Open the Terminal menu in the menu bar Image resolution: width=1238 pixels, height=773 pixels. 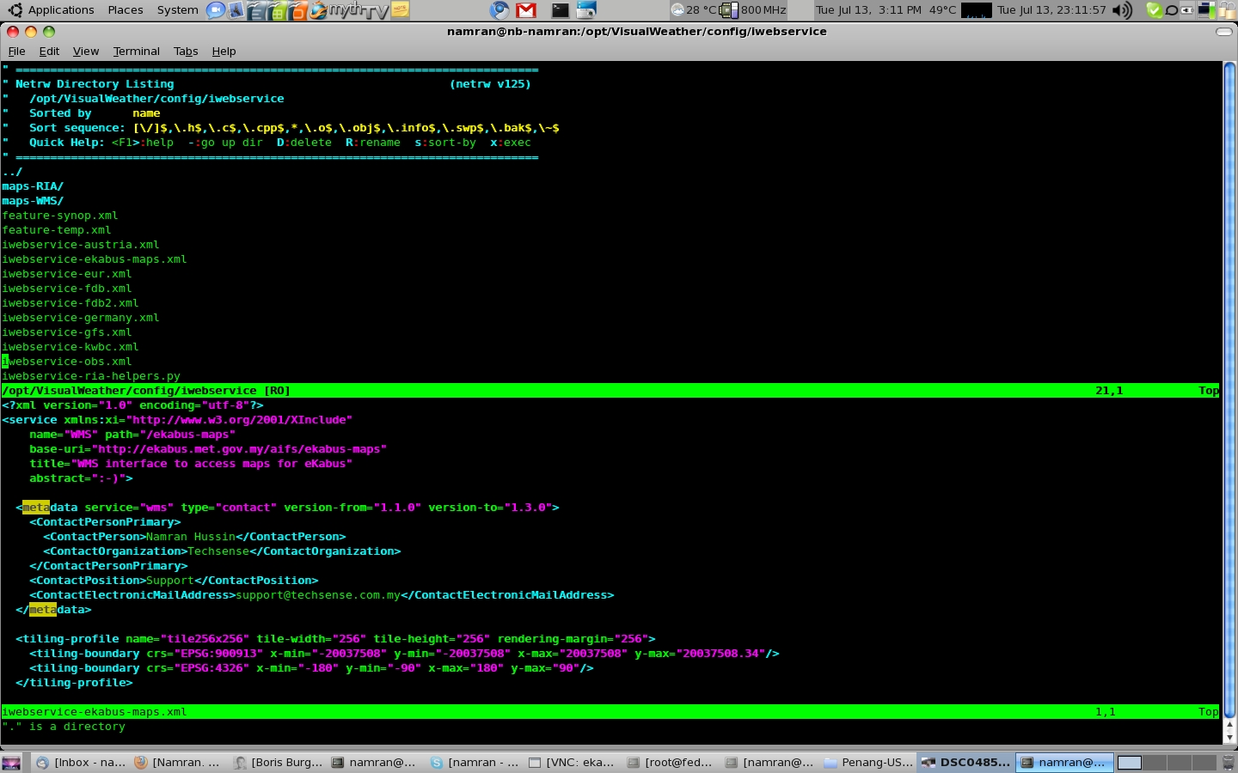136,52
